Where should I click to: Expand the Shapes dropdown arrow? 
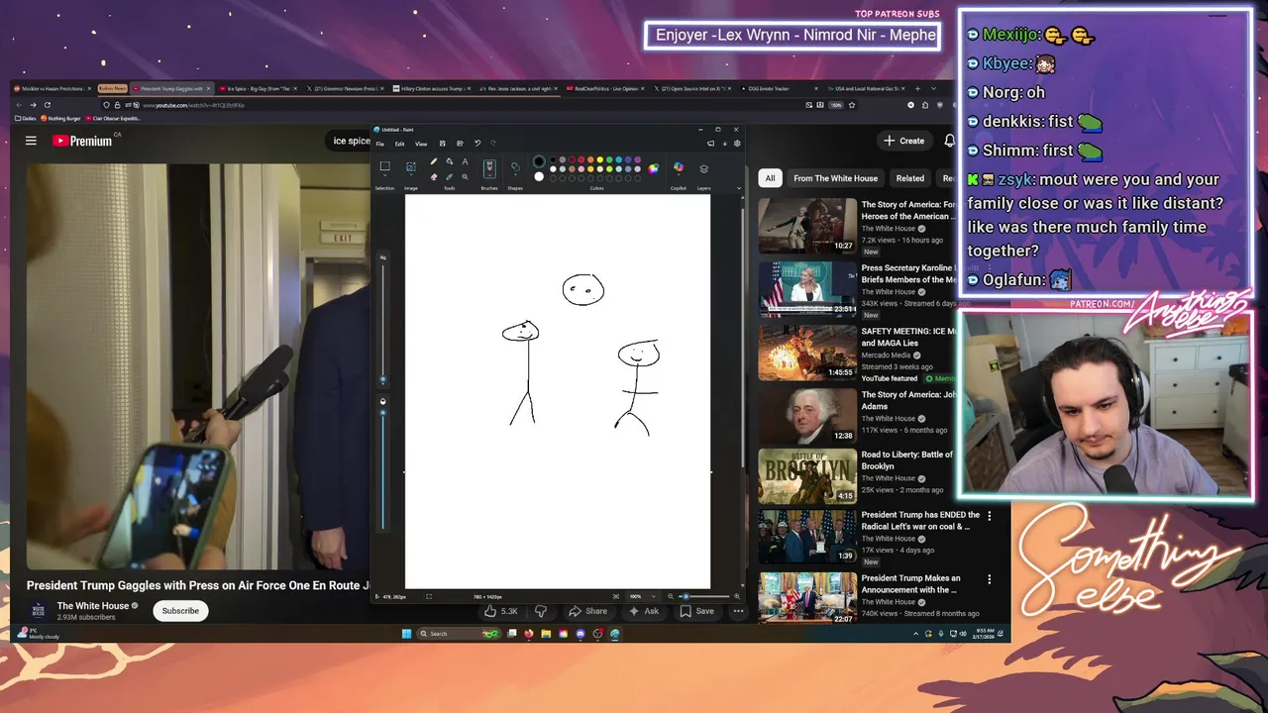click(x=515, y=175)
